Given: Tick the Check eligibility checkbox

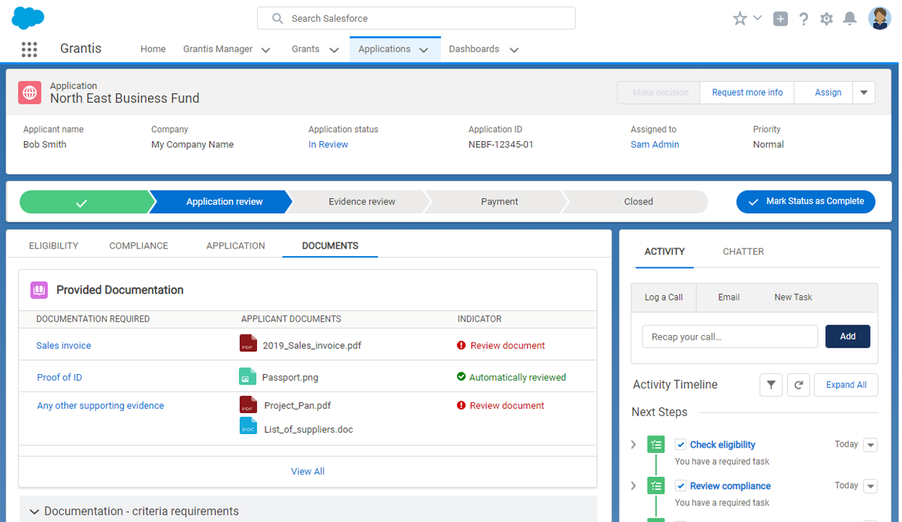Looking at the screenshot, I should coord(680,445).
